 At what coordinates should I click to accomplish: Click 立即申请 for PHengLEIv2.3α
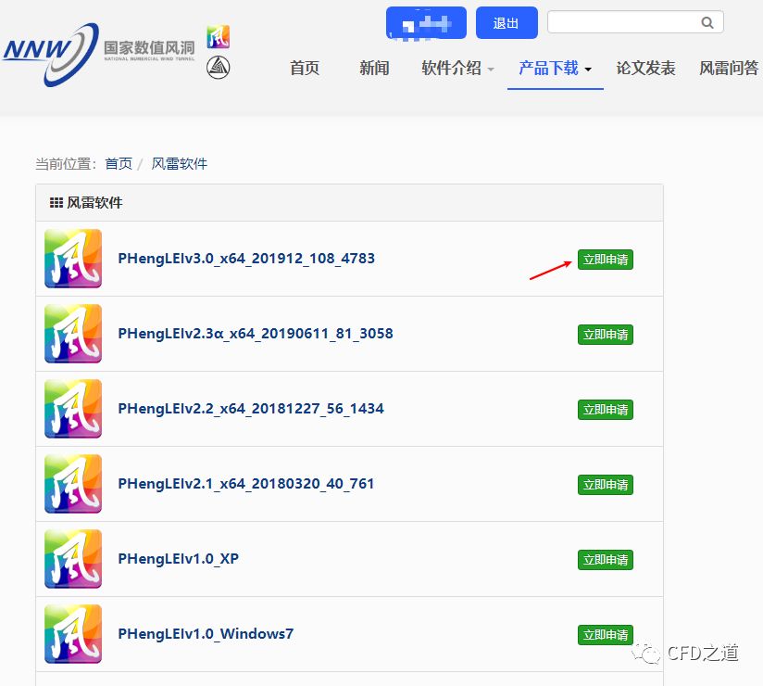coord(606,335)
